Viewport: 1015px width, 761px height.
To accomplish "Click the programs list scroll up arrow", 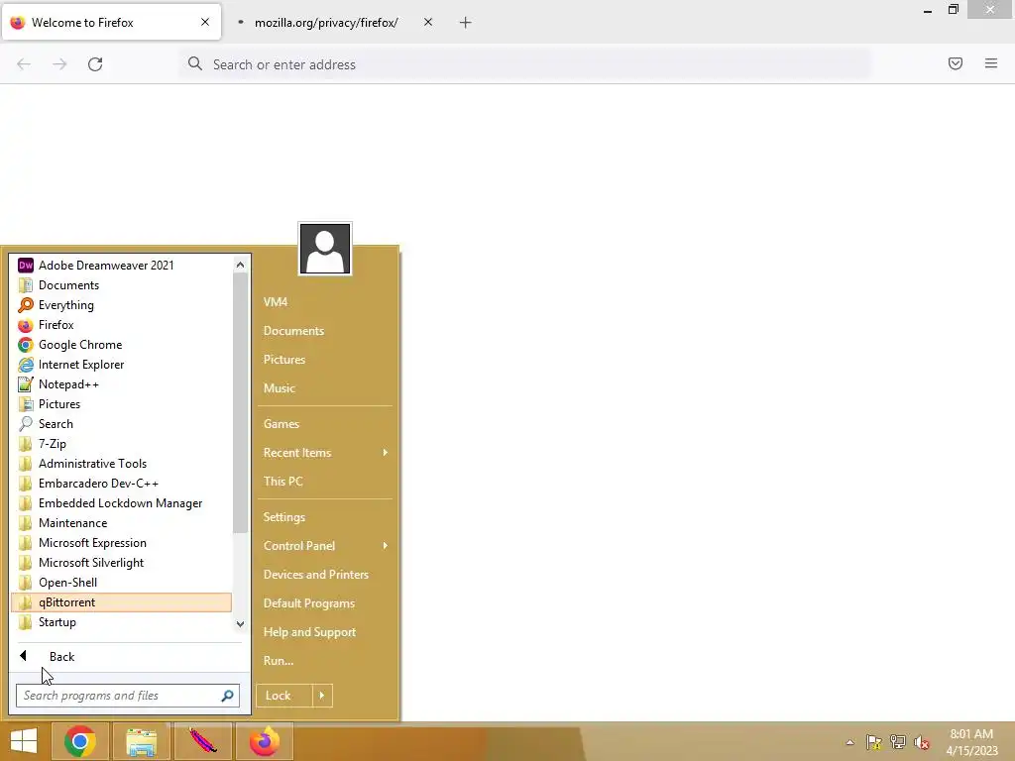I will pyautogui.click(x=240, y=265).
